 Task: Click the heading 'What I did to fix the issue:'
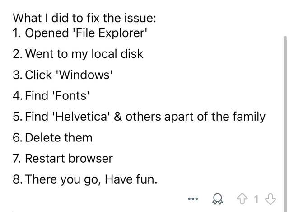(84, 18)
